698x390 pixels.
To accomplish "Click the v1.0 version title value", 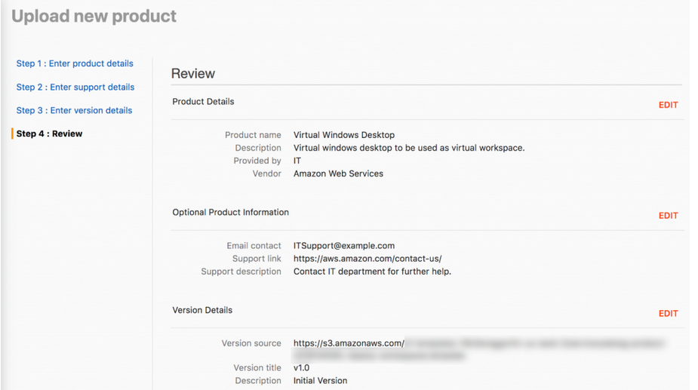I will pos(301,367).
